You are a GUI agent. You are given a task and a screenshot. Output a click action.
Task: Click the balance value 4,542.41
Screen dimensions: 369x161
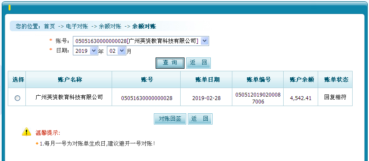300,98
